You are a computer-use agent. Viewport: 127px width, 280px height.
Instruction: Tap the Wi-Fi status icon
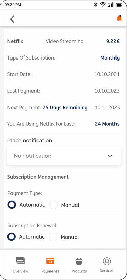(x=103, y=5)
